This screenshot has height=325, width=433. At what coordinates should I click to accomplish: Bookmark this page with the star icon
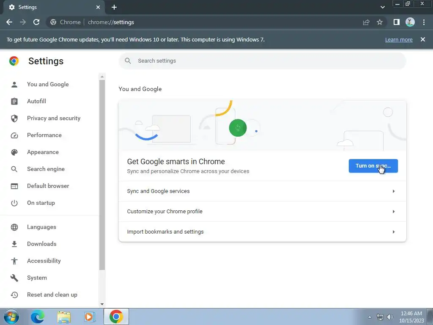[x=380, y=22]
